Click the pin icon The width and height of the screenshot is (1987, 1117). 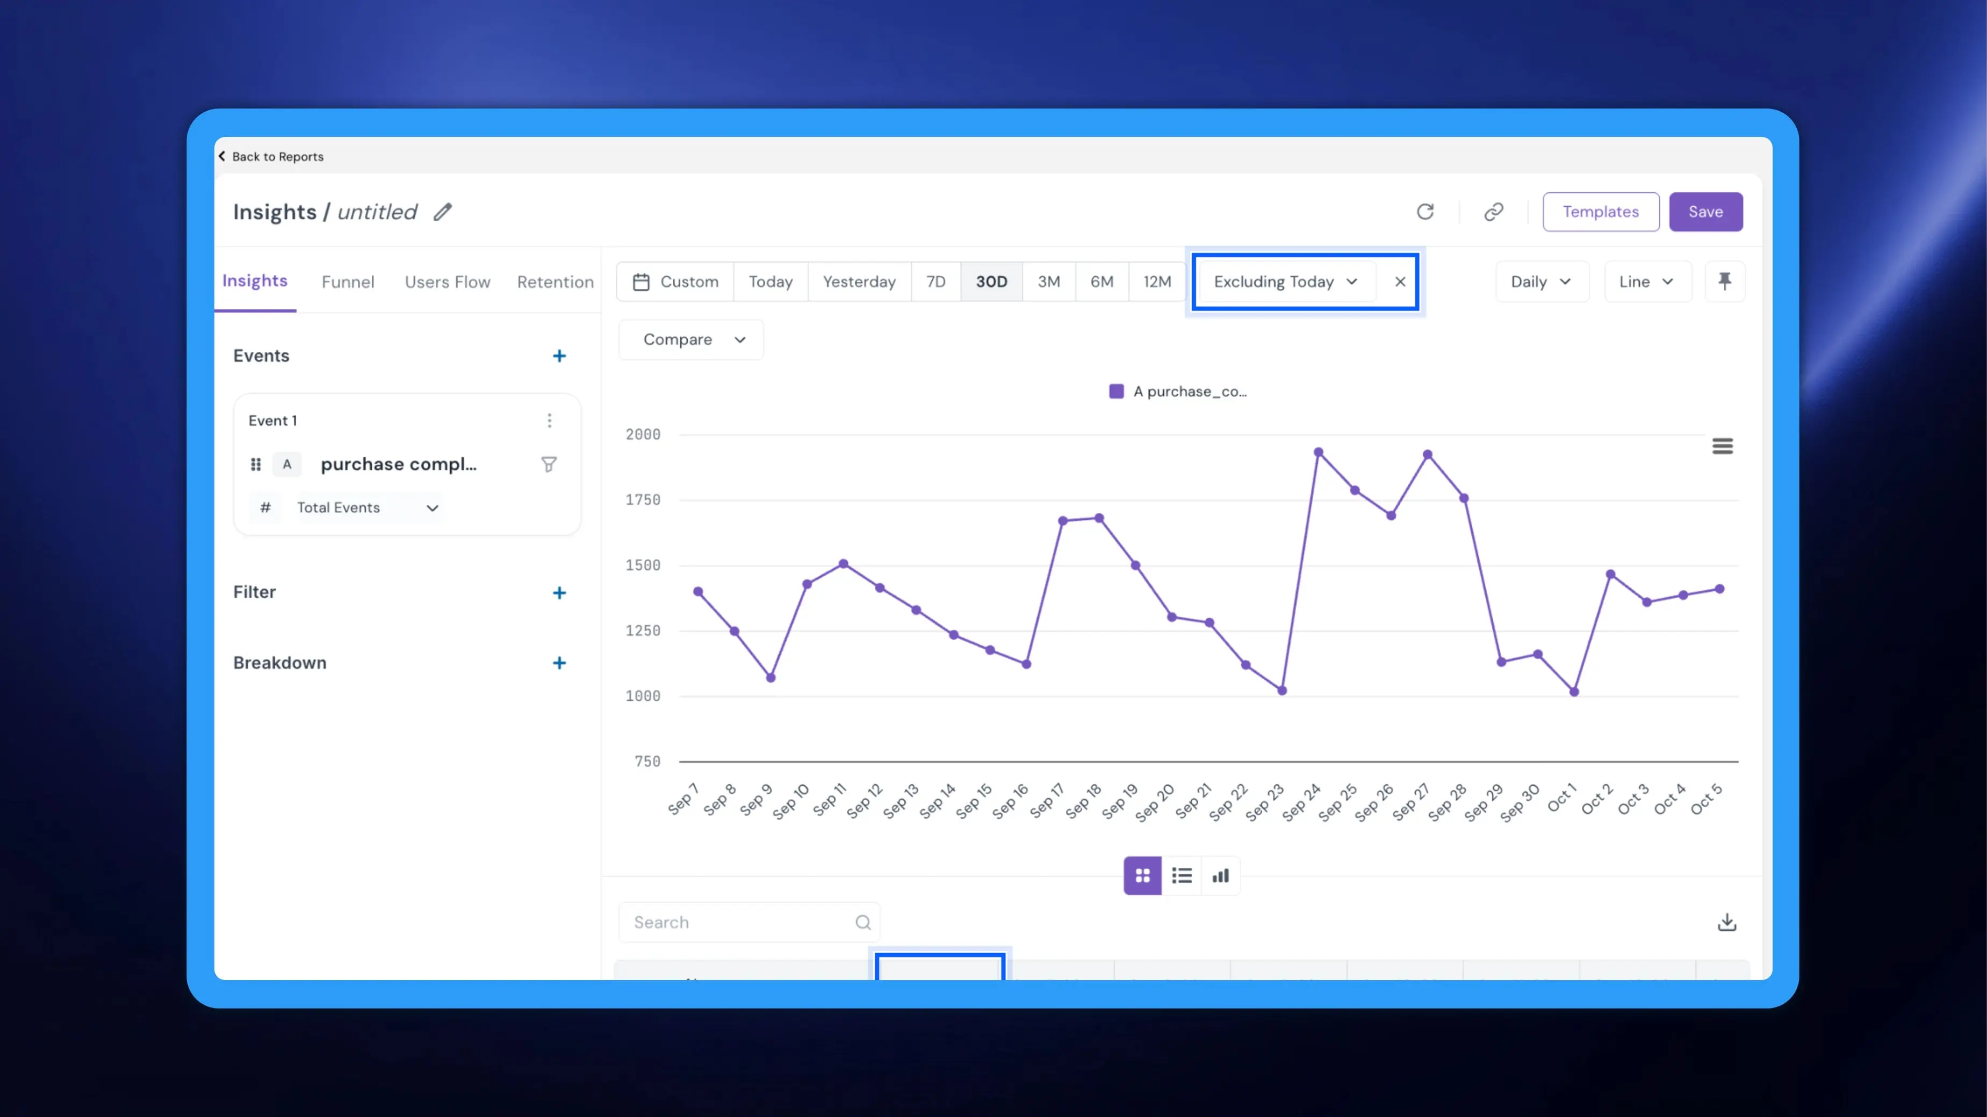1725,281
